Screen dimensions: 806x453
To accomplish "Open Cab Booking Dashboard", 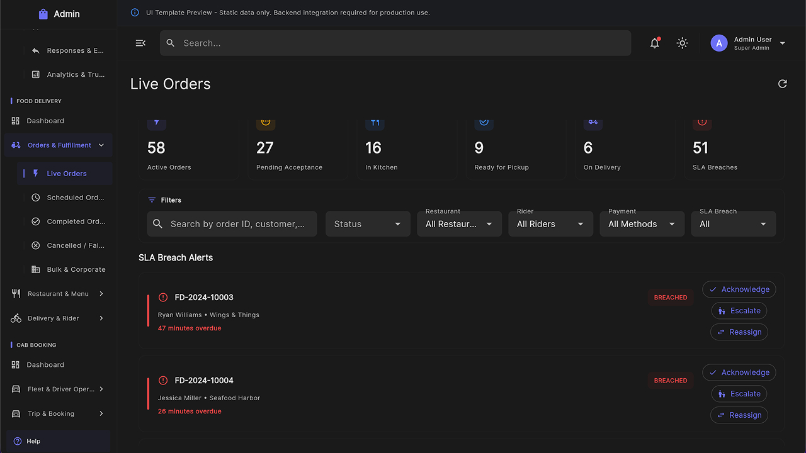I will click(x=58, y=365).
